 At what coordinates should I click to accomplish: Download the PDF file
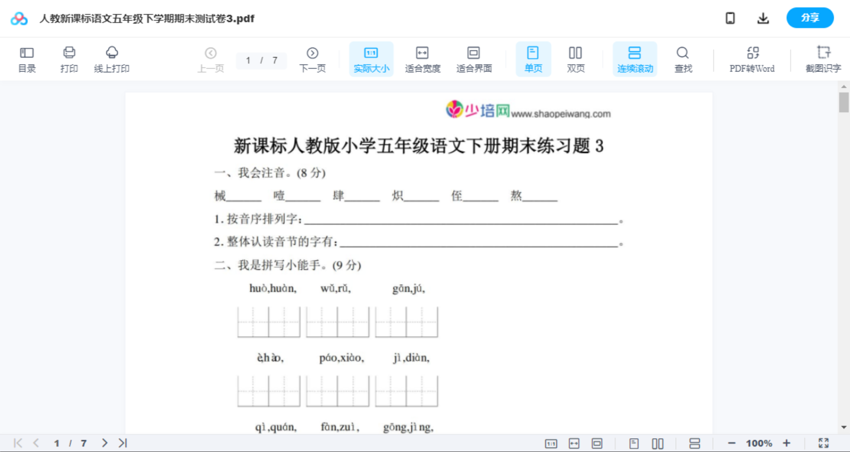point(763,18)
